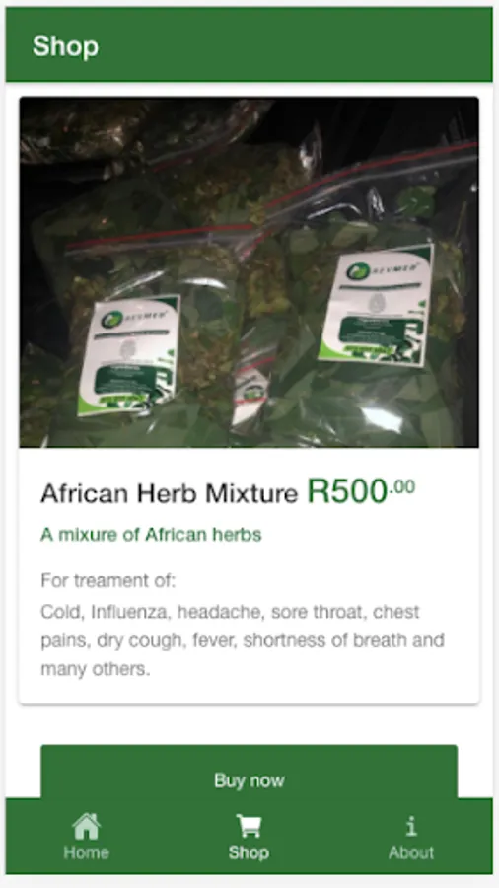Click the African Herb Mixture title
499x888 pixels.
coord(170,494)
